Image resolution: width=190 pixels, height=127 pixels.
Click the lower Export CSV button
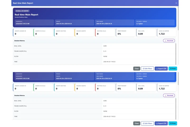pyautogui.click(x=161, y=123)
